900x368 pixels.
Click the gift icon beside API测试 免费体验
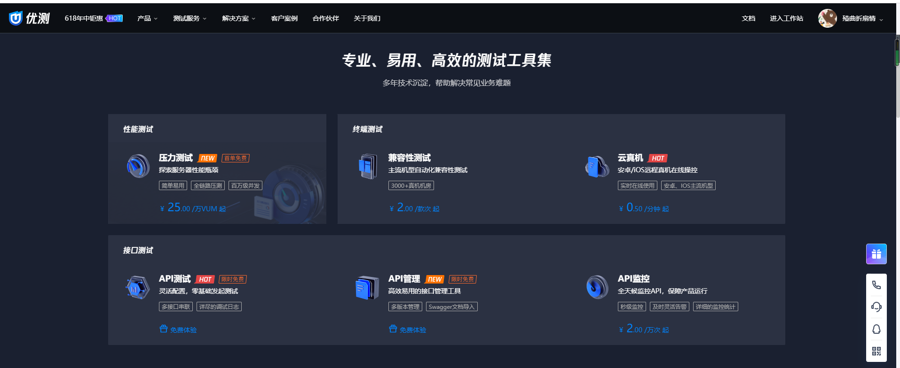[x=164, y=329]
